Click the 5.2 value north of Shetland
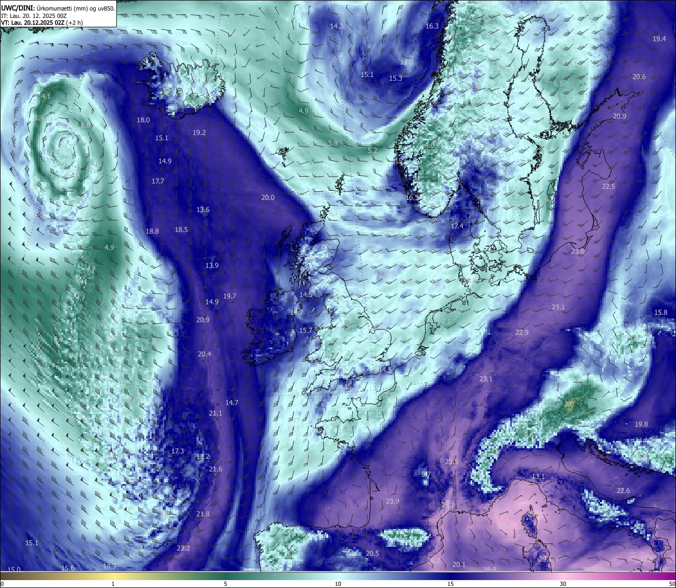 [x=372, y=151]
